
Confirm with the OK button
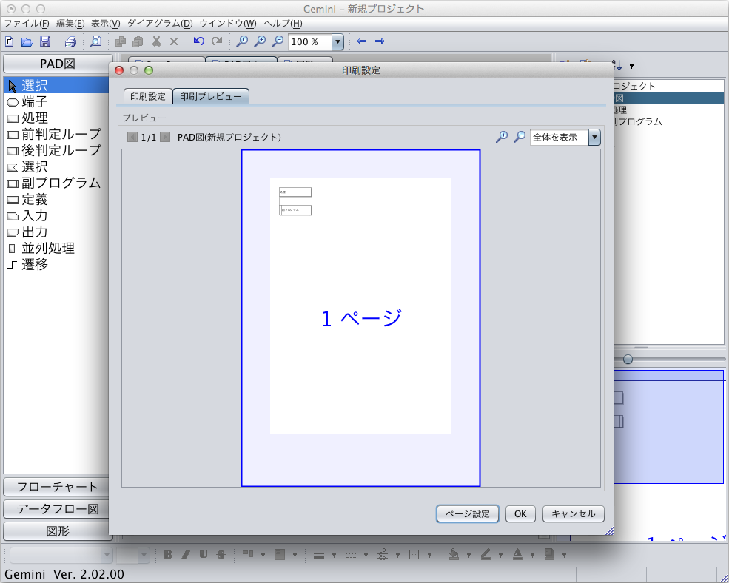tap(520, 513)
